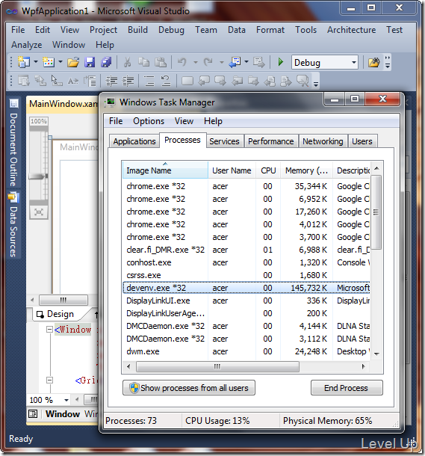Image resolution: width=425 pixels, height=456 pixels.
Task: Open the 100 % zoom dropdown in the XAML editor
Action: [x=66, y=400]
